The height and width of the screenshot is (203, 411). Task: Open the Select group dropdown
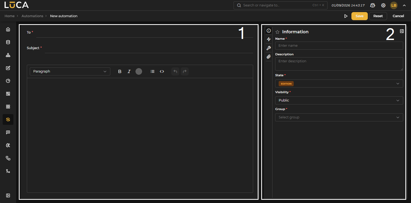pos(339,117)
